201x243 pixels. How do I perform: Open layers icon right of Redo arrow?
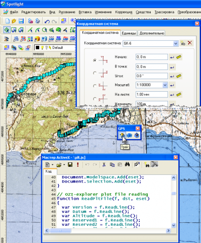(x=63, y=21)
